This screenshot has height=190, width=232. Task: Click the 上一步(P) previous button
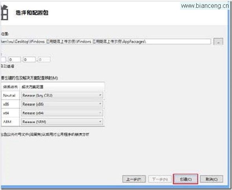coord(134,179)
